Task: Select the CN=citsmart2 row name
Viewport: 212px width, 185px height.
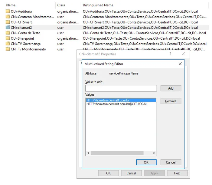Action: [21, 28]
